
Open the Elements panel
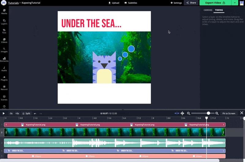tap(4, 59)
